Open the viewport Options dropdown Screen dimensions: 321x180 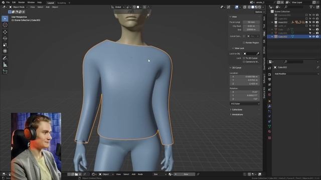tap(260, 12)
